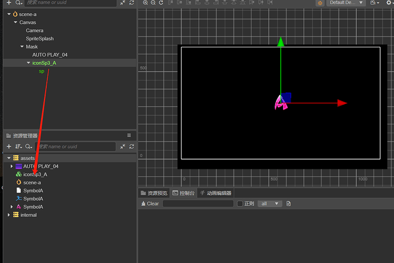Open the hierarchy search type magnifier menu

tap(19, 2)
